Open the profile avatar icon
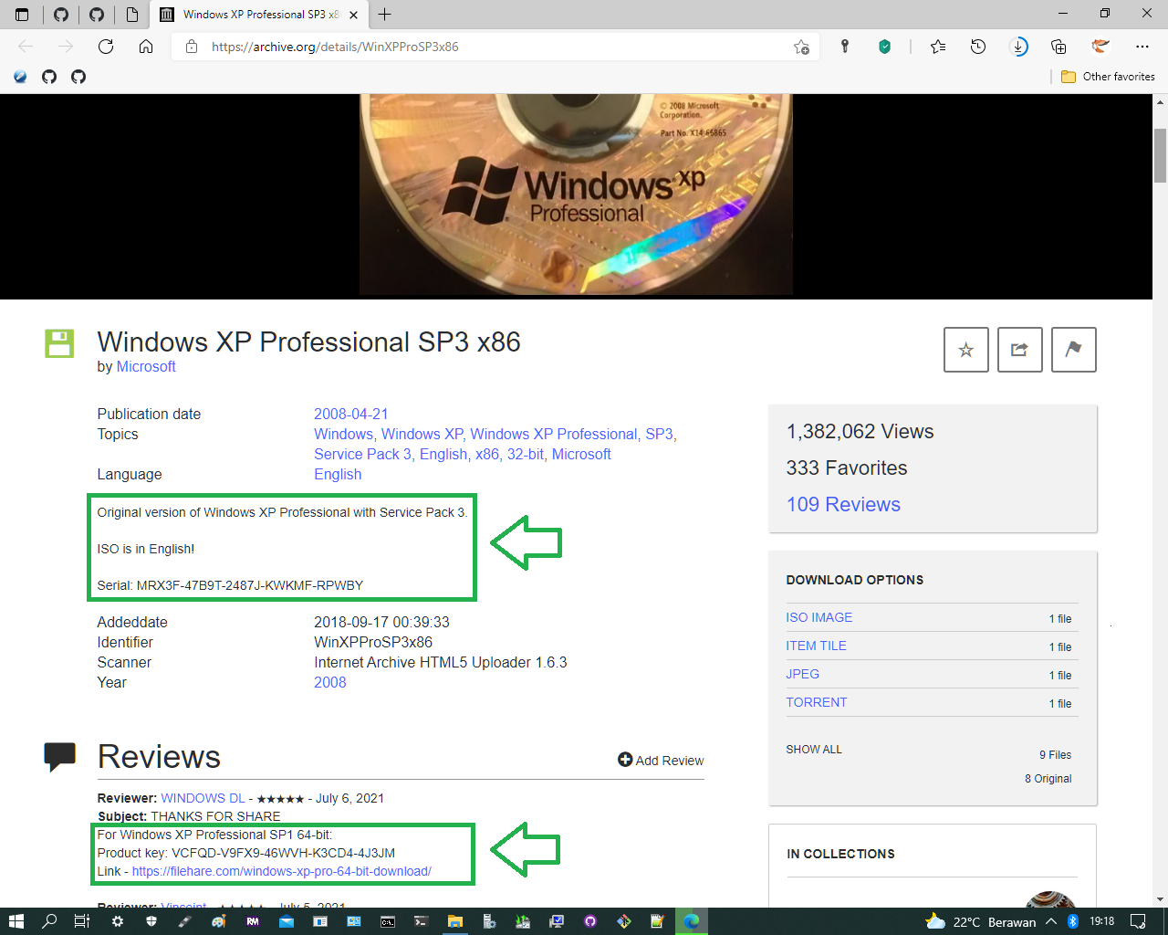Viewport: 1168px width, 935px height. click(1100, 47)
